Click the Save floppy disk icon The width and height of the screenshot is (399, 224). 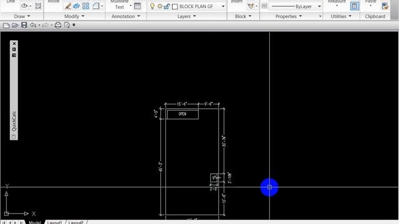point(24,25)
